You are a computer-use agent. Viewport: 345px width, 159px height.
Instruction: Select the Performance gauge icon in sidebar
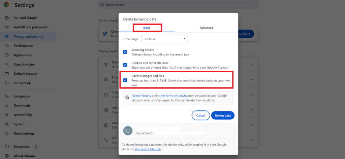pos(7,46)
